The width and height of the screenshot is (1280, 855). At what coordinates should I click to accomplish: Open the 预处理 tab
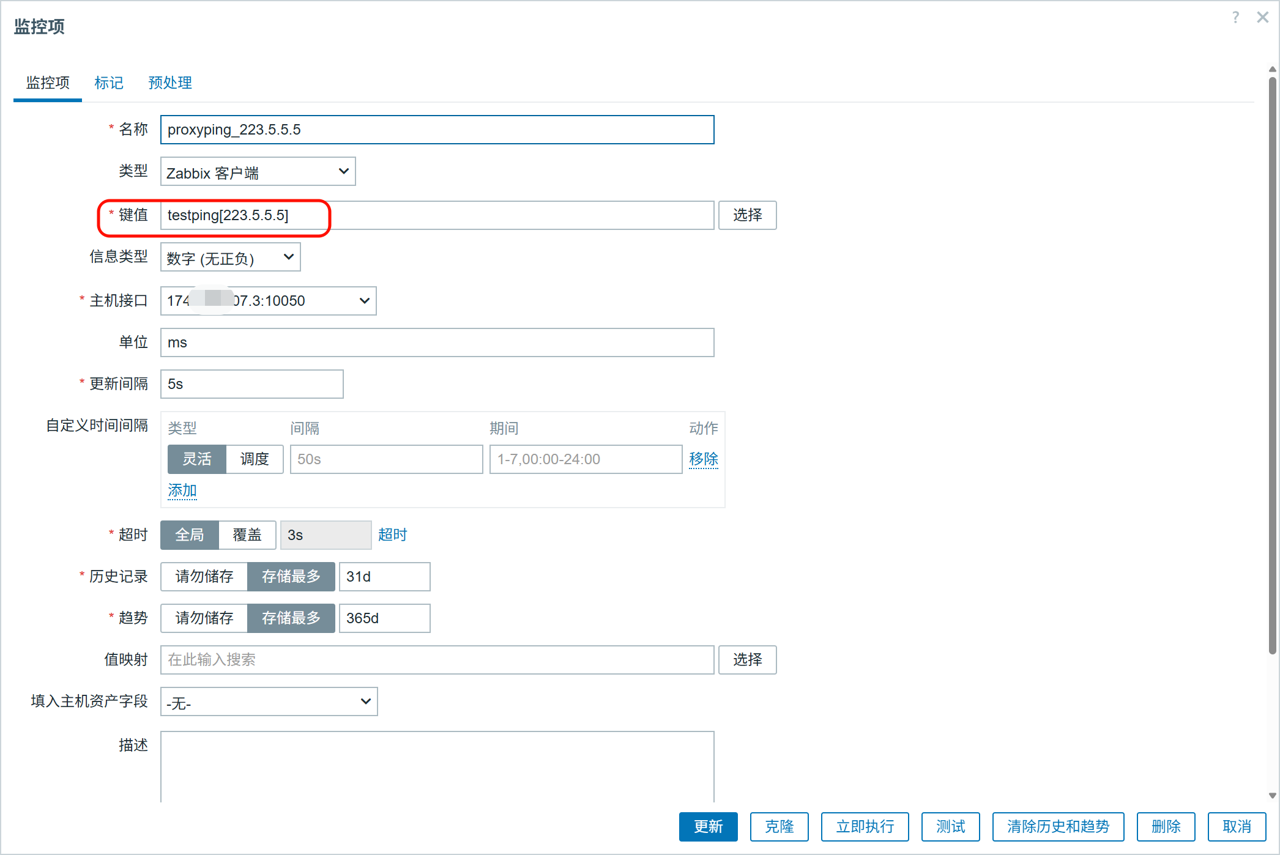pos(170,83)
